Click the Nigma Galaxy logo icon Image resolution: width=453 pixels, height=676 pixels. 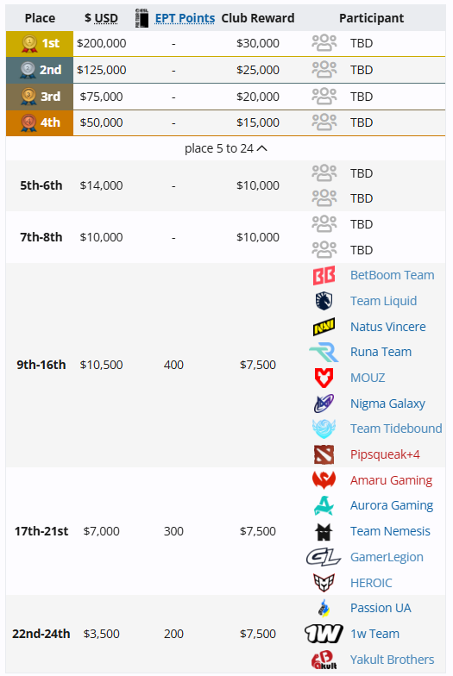tap(324, 404)
